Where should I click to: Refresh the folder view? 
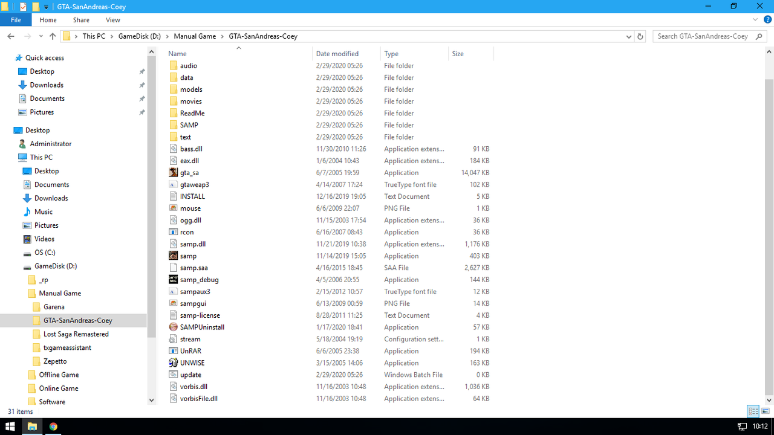coord(640,36)
